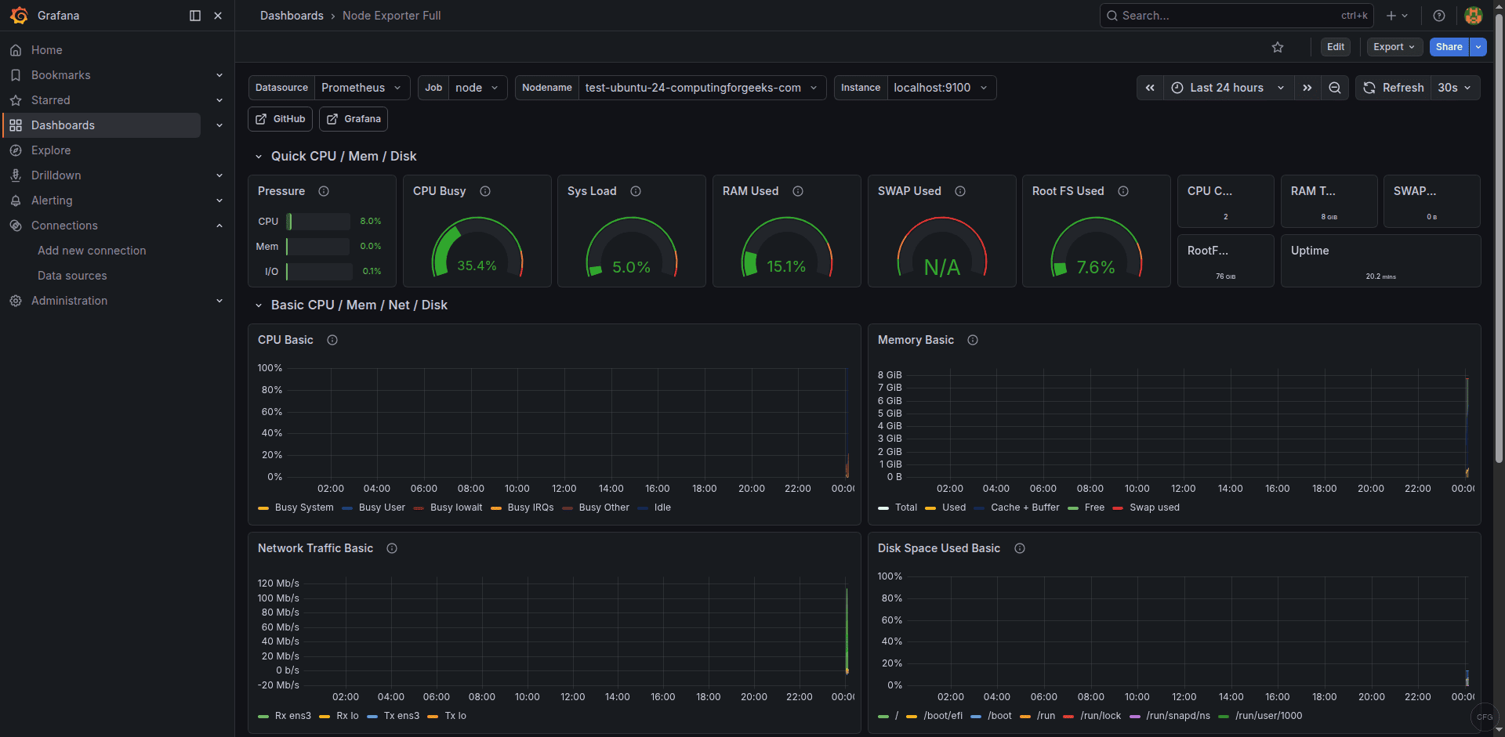
Task: Toggle visibility of the Idle CPU series
Action: pyautogui.click(x=662, y=508)
